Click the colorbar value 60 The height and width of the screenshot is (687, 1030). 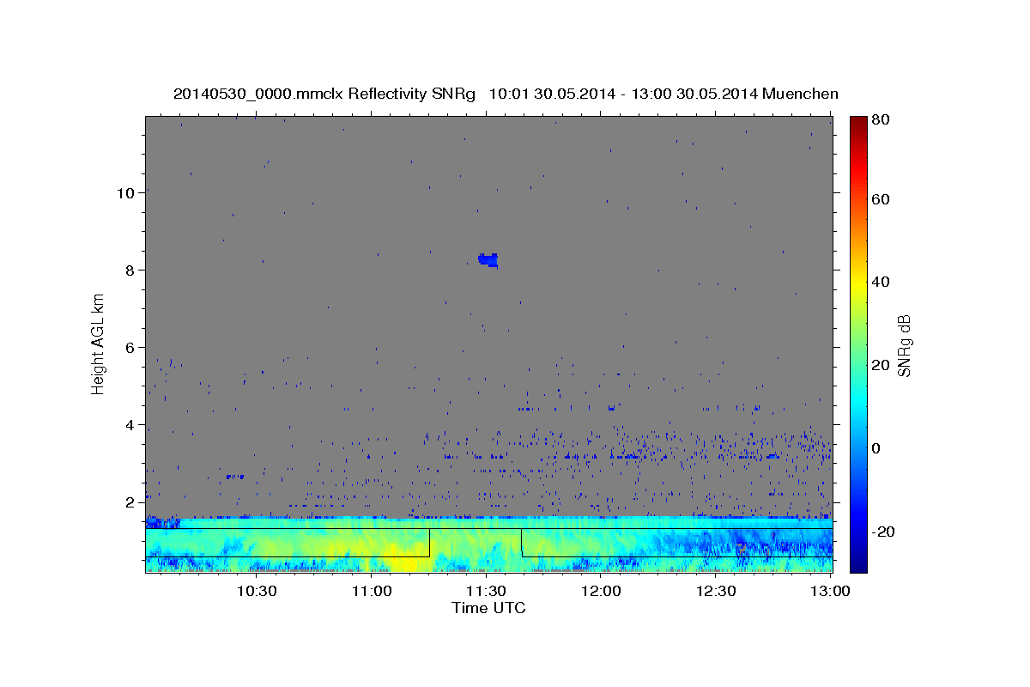(x=879, y=199)
